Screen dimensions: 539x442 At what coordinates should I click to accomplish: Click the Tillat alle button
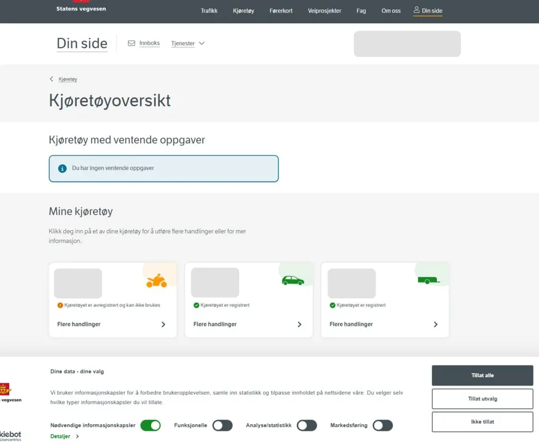[x=482, y=375]
